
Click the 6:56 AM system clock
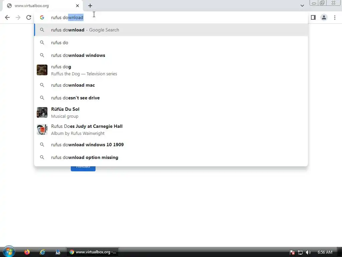(325, 252)
